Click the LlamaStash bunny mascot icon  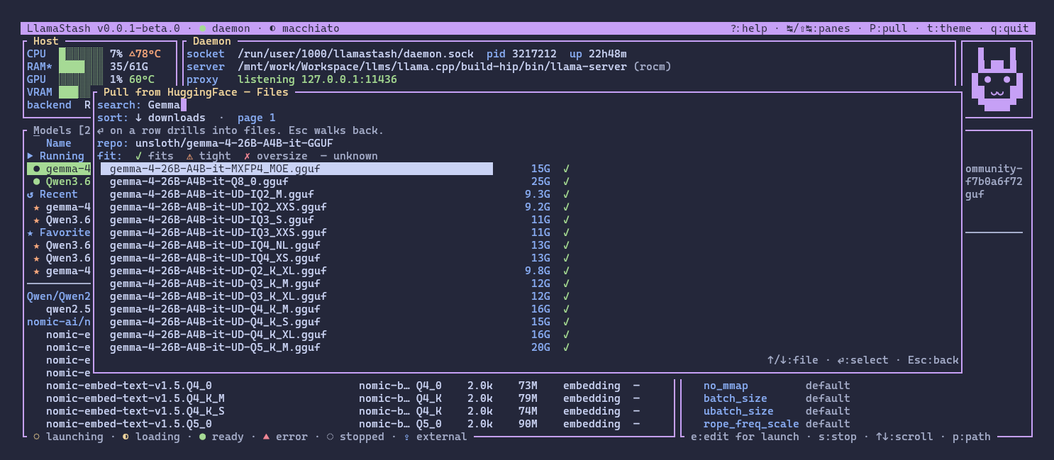coord(997,79)
